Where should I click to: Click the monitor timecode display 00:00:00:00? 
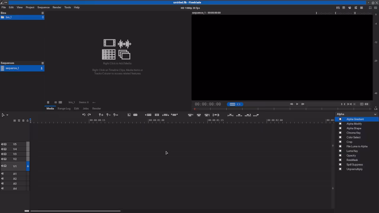[x=208, y=104]
